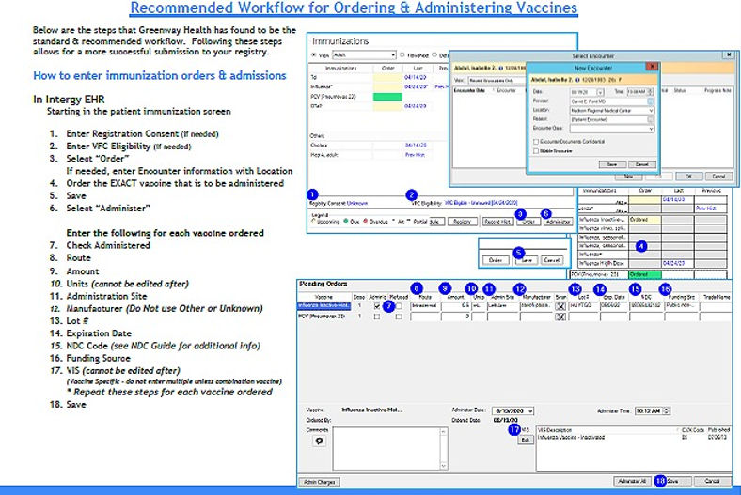Open the Administer Date dropdown
The image size is (741, 495).
[x=512, y=411]
